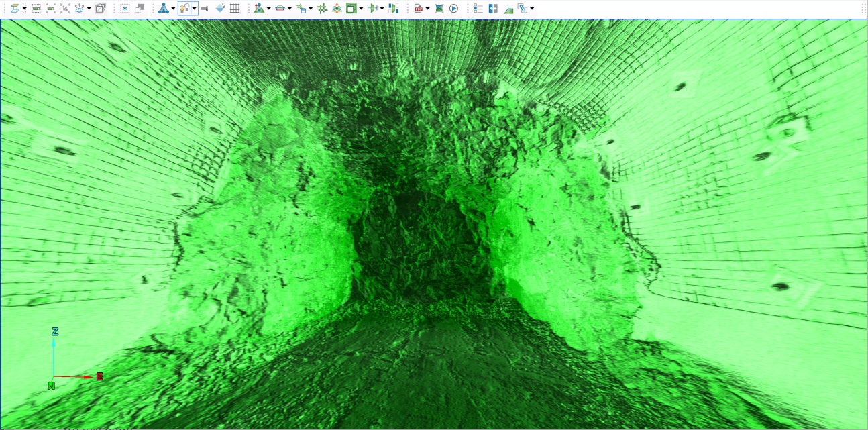868x430 pixels.
Task: Open the eye look-direction dropdown arrow
Action: (89, 9)
